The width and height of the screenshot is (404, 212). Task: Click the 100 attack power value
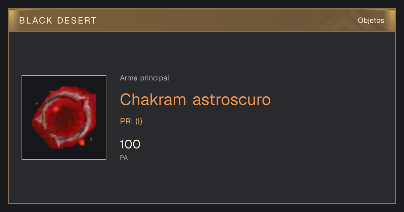[130, 144]
